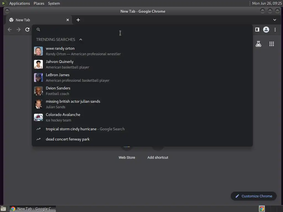The width and height of the screenshot is (283, 212).
Task: Open the side panel icon
Action: coord(257,30)
